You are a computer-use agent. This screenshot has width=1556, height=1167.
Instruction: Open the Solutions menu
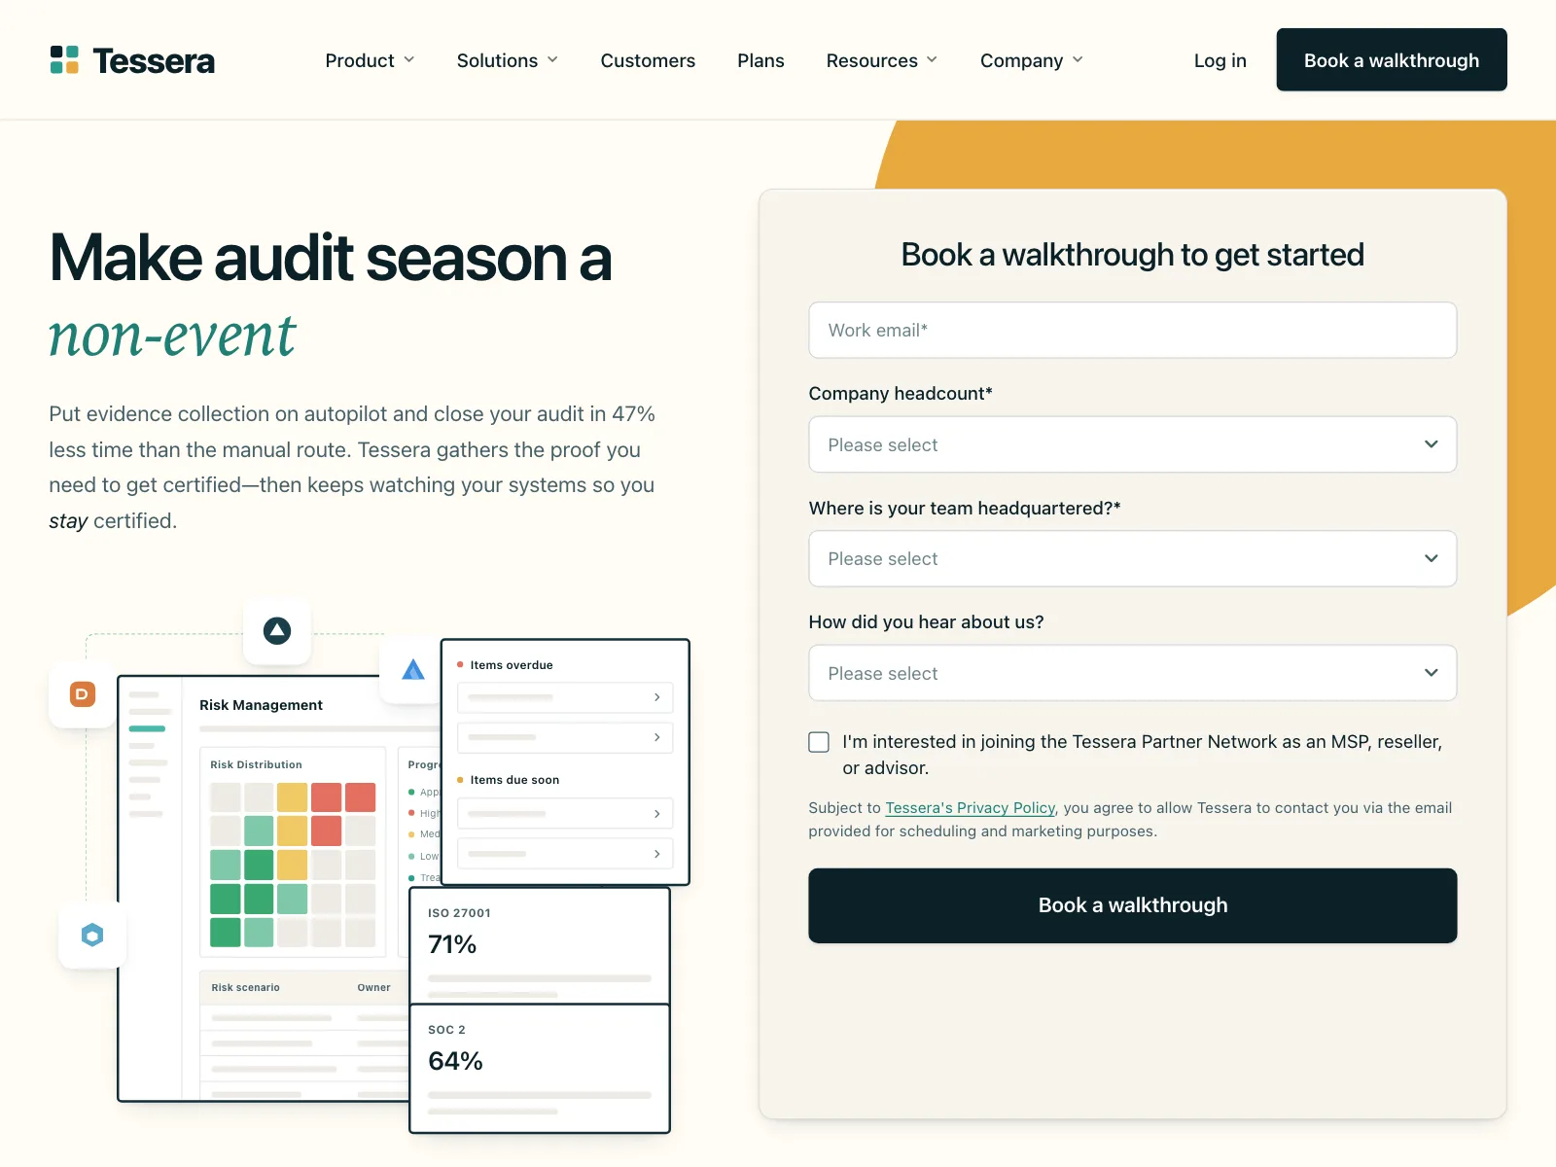click(508, 60)
